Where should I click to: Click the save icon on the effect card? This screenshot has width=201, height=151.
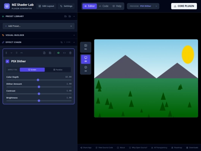click(50, 53)
